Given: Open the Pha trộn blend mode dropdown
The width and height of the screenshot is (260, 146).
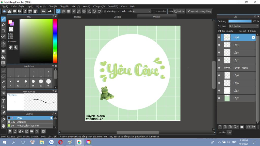Looking at the screenshot, I should [x=243, y=26].
